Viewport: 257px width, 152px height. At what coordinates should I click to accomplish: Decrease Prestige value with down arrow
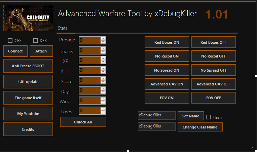click(103, 42)
